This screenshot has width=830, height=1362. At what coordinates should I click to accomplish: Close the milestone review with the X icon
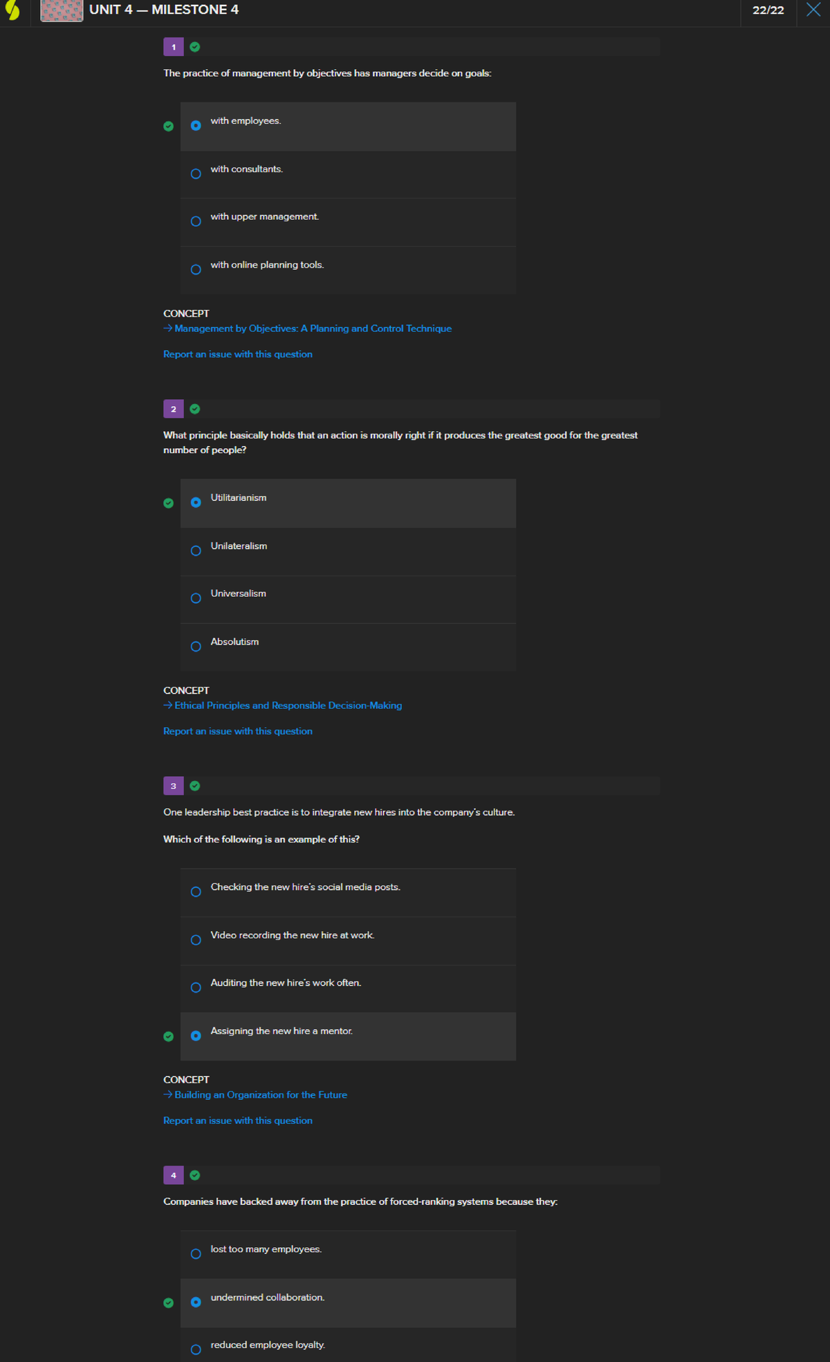click(813, 10)
